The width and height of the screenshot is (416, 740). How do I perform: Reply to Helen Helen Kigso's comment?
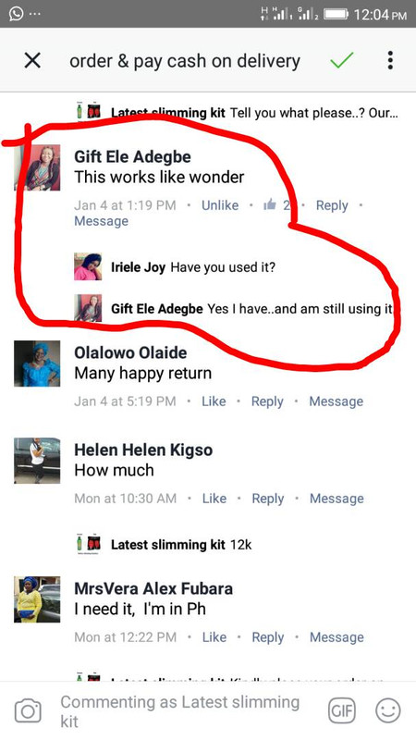[268, 499]
